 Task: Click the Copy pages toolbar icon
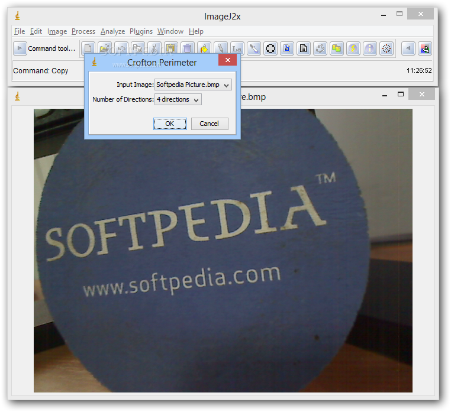(137, 48)
